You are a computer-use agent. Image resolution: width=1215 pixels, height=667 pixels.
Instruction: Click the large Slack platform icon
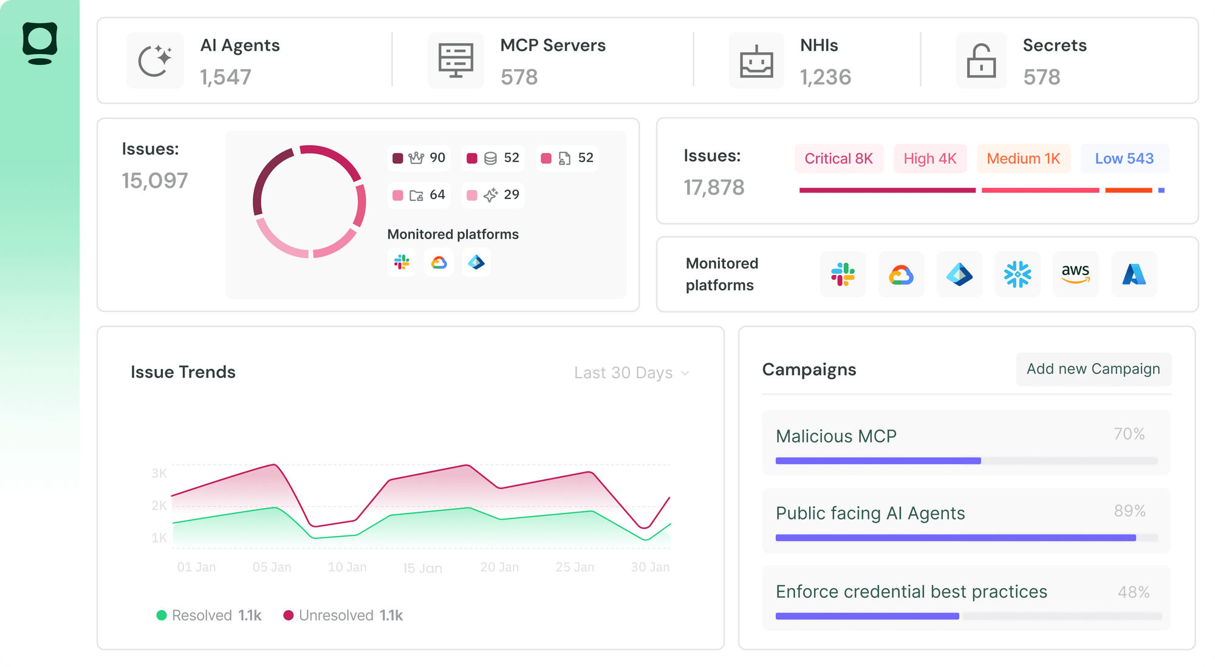(x=843, y=274)
